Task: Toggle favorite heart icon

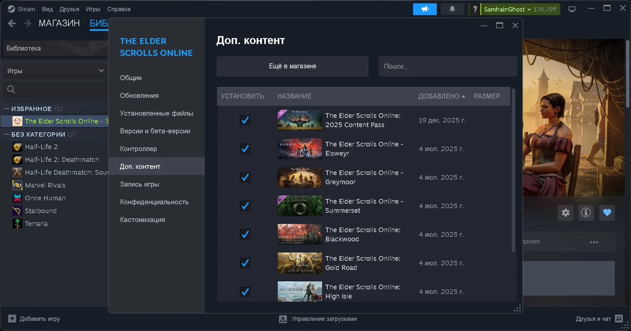Action: coord(607,212)
